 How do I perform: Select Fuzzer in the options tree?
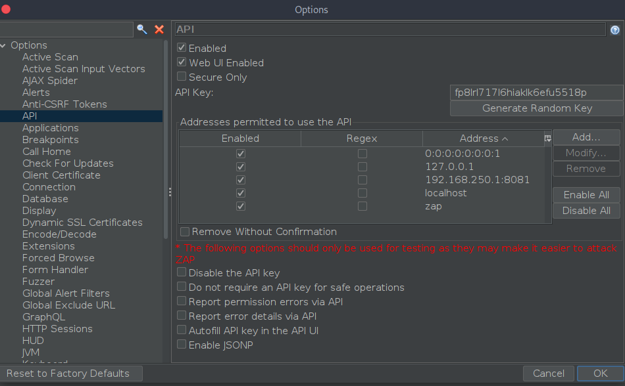click(38, 281)
